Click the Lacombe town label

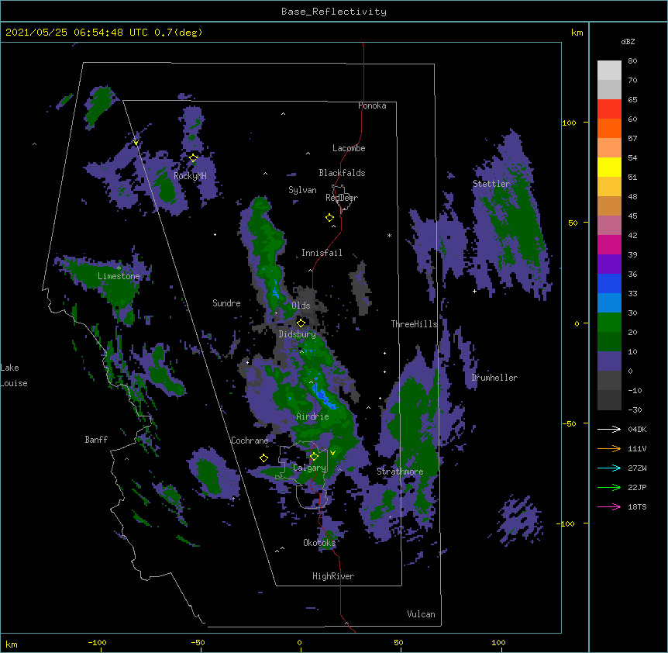tap(349, 148)
